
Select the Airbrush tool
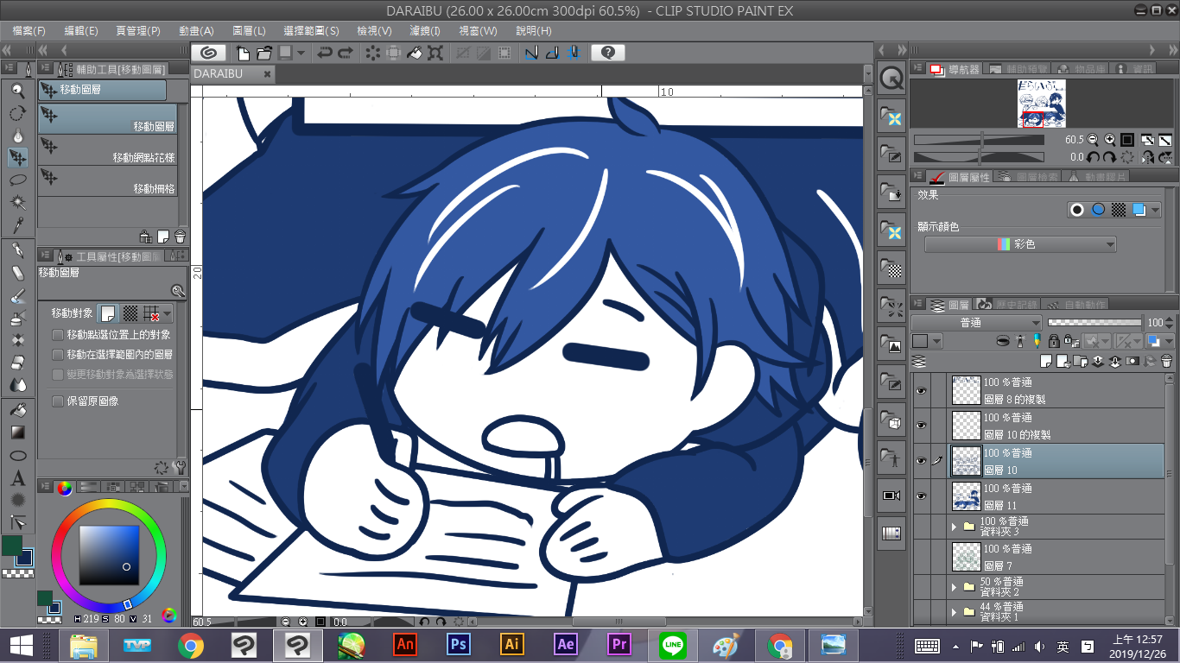click(x=17, y=318)
